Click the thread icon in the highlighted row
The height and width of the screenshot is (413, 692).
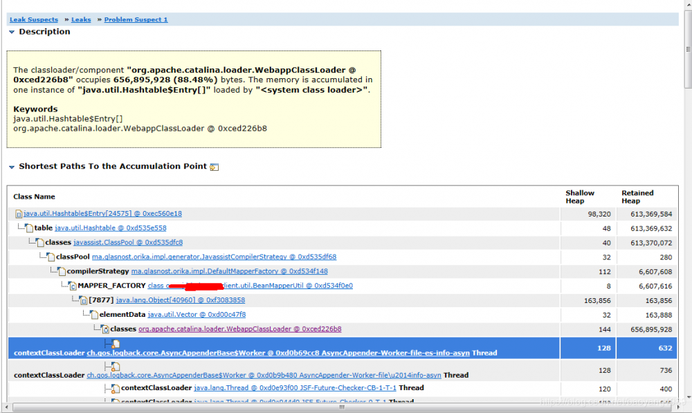pyautogui.click(x=116, y=344)
